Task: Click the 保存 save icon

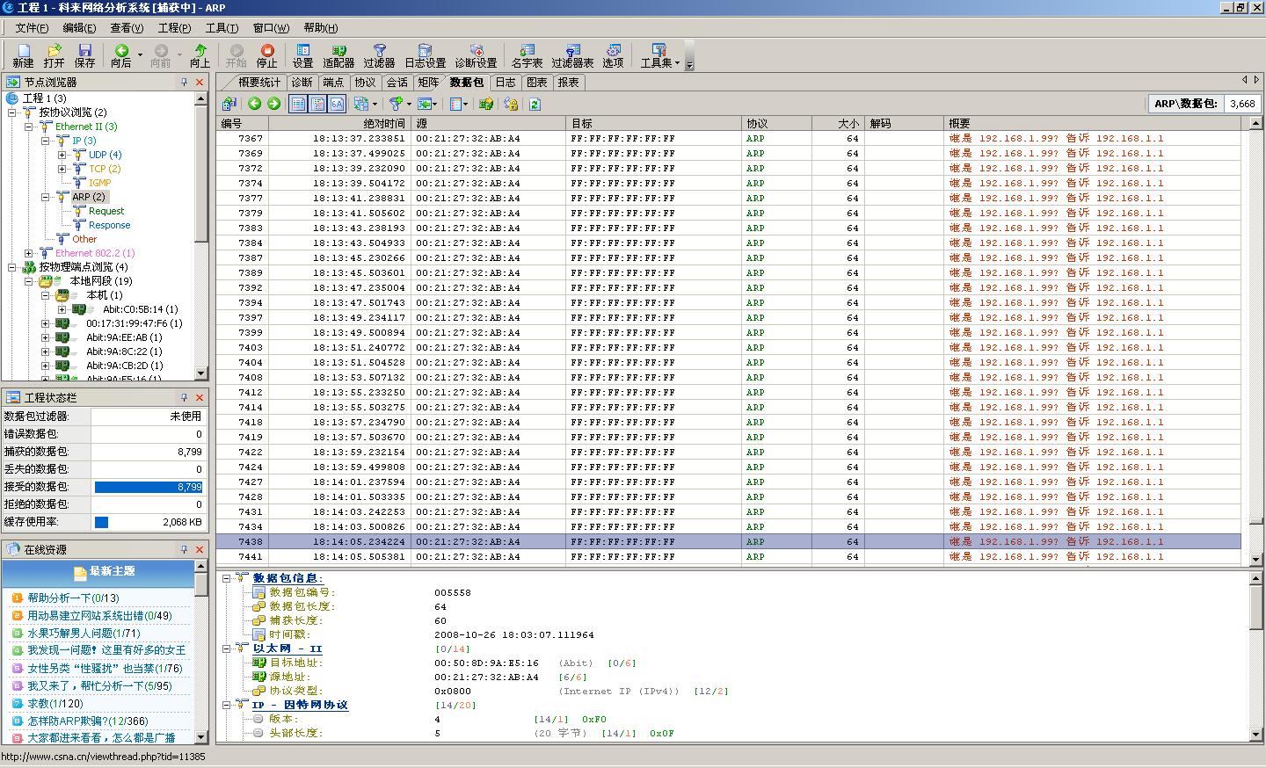Action: pos(84,55)
